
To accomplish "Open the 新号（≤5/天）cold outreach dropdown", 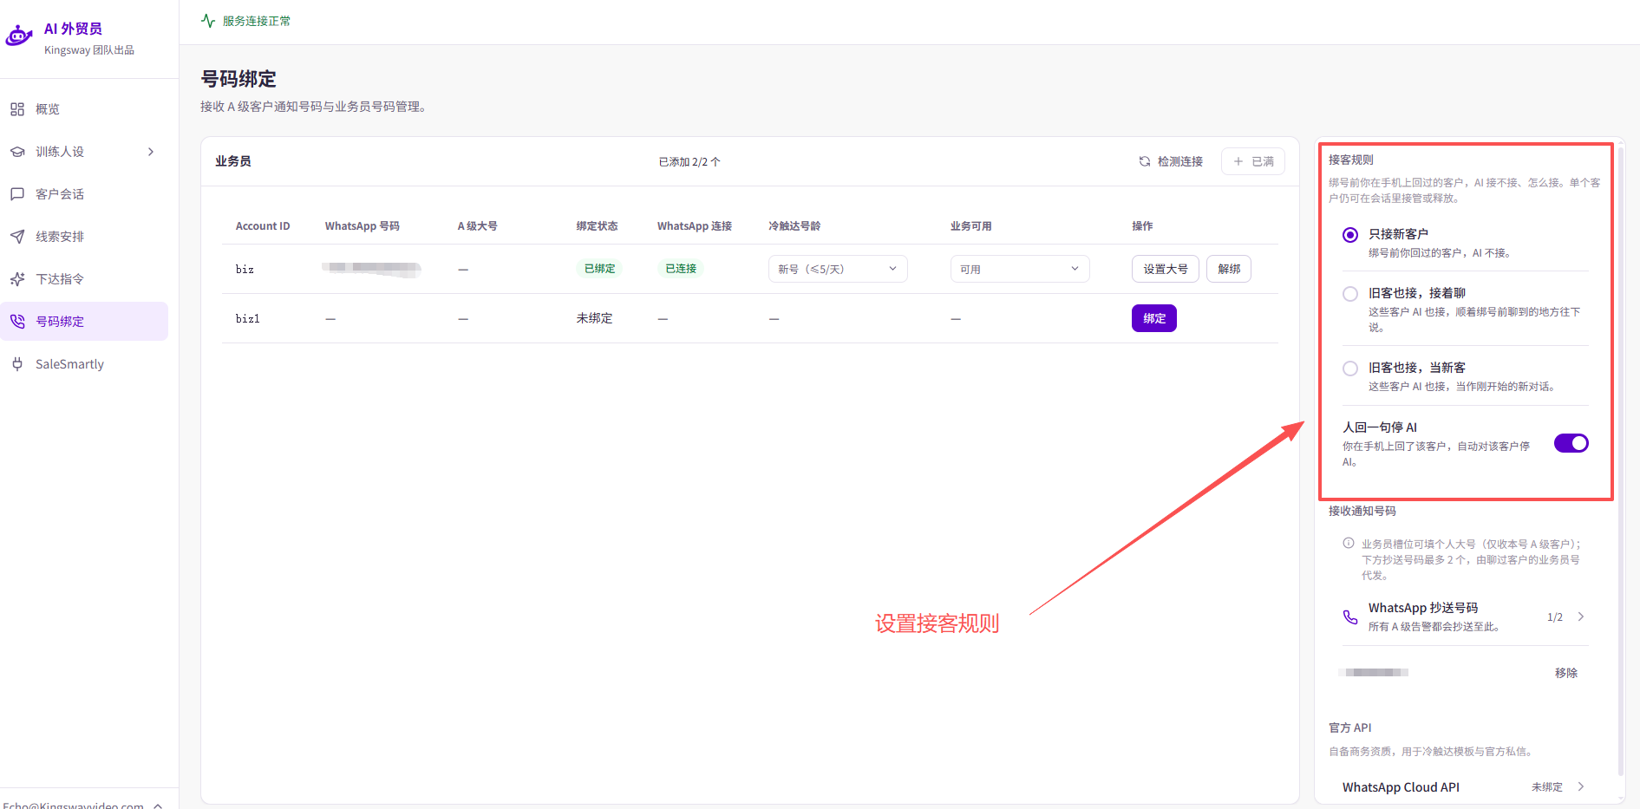I will [838, 269].
